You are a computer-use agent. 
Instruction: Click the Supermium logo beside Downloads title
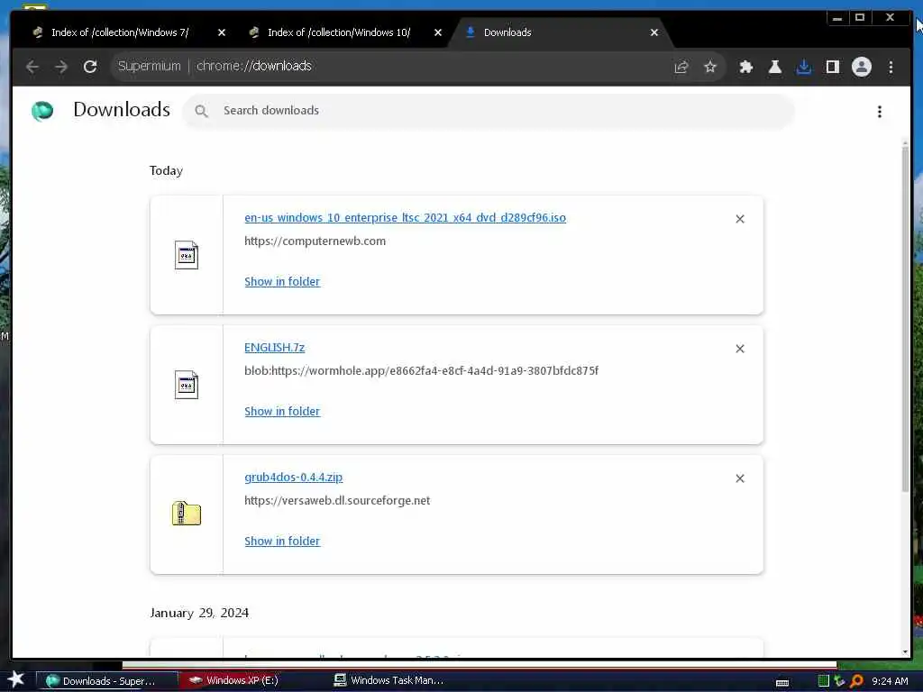(42, 111)
